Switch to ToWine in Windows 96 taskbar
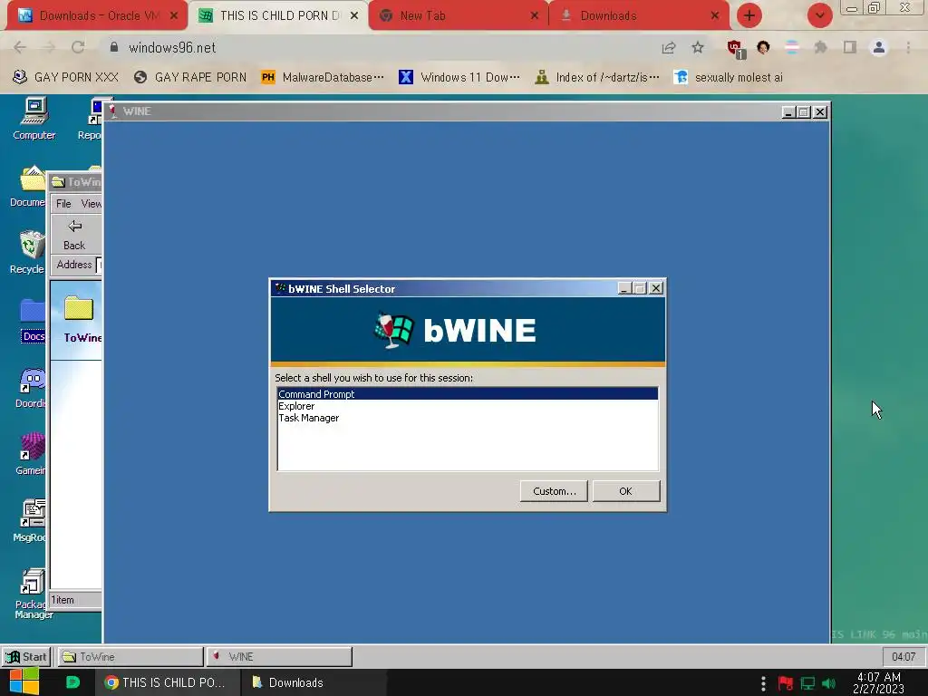The width and height of the screenshot is (928, 696). 130,656
